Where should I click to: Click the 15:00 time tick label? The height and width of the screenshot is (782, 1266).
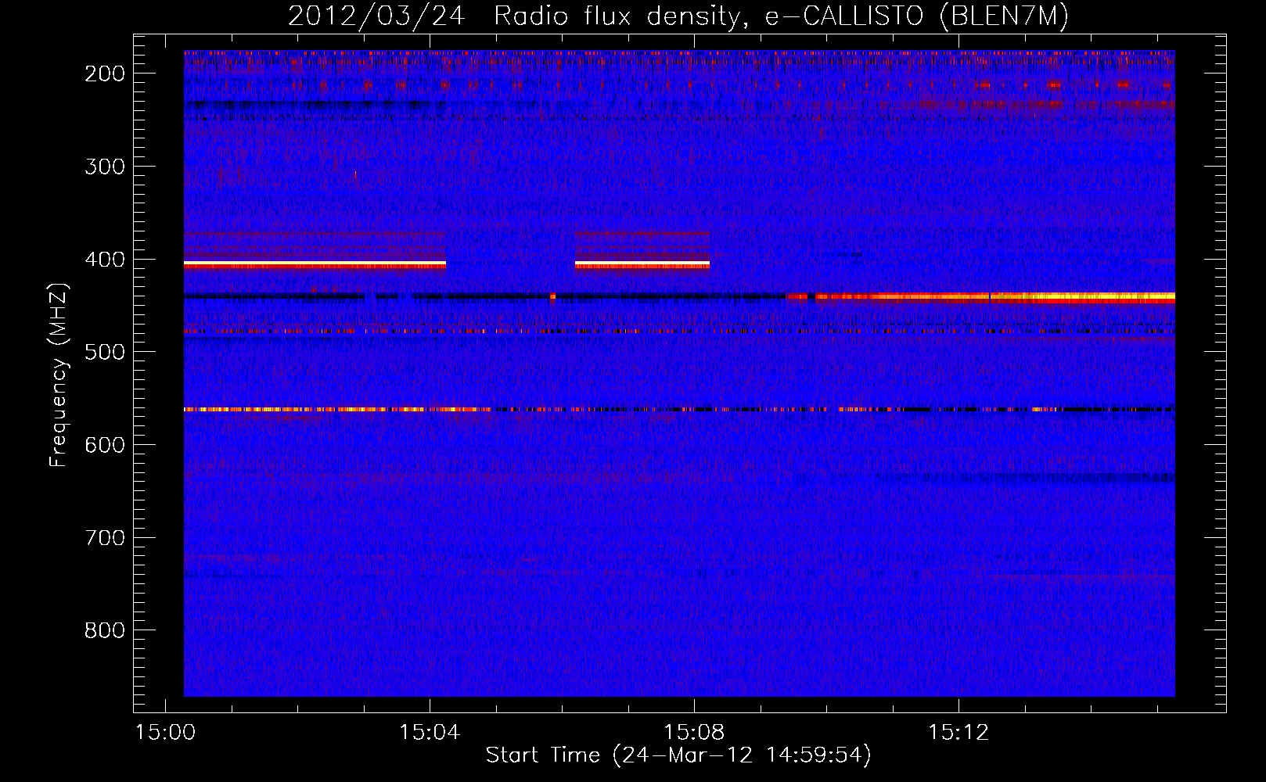[x=165, y=733]
